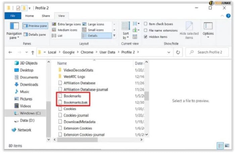Select the Bookmarks.bak file

(x=73, y=102)
